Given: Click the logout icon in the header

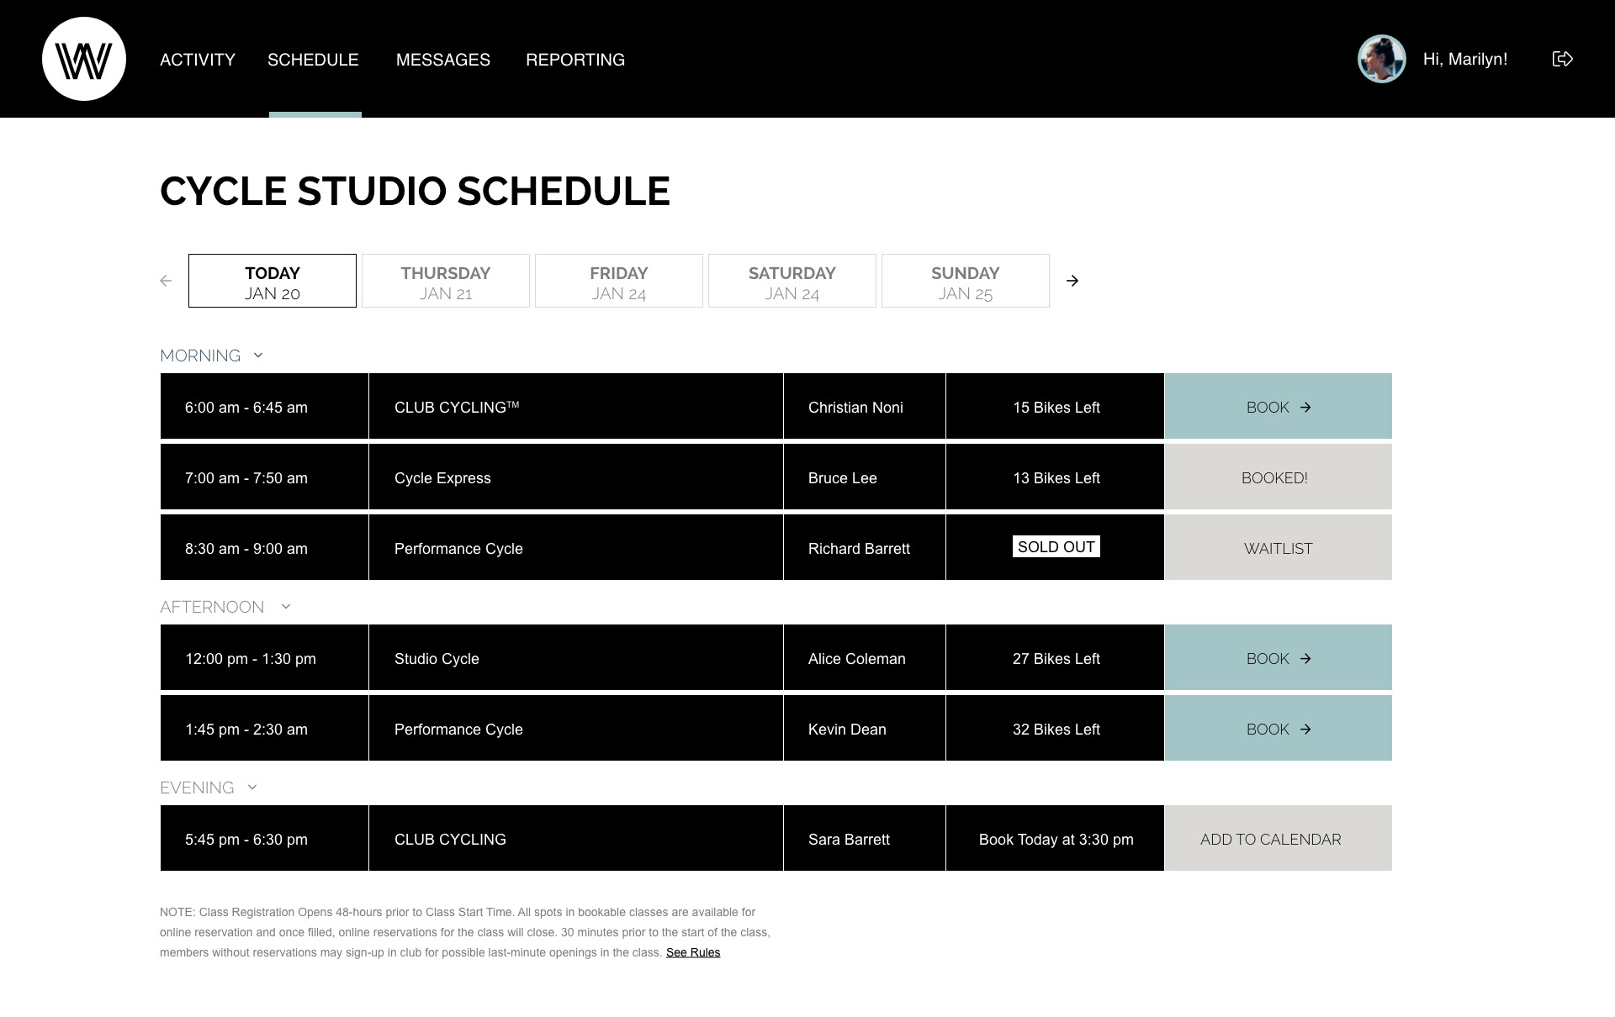Looking at the screenshot, I should [x=1562, y=59].
